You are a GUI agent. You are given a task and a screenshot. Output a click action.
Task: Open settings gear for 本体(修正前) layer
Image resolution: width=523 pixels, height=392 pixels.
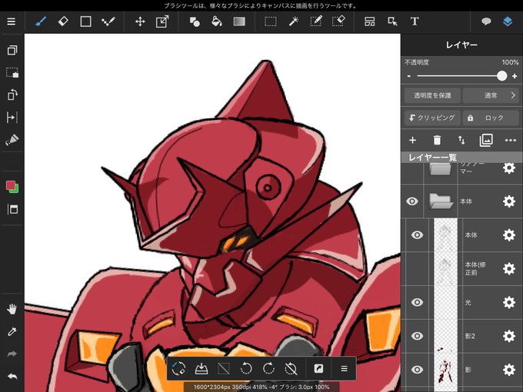[509, 269]
